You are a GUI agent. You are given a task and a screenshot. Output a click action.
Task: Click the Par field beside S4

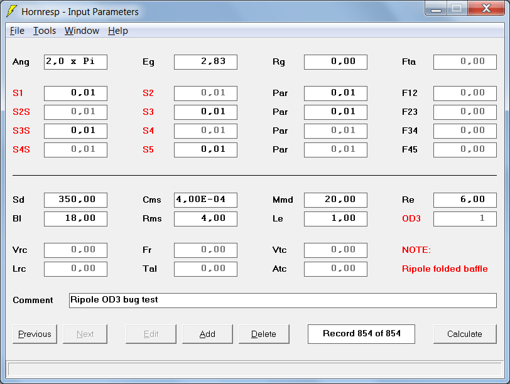tap(335, 131)
